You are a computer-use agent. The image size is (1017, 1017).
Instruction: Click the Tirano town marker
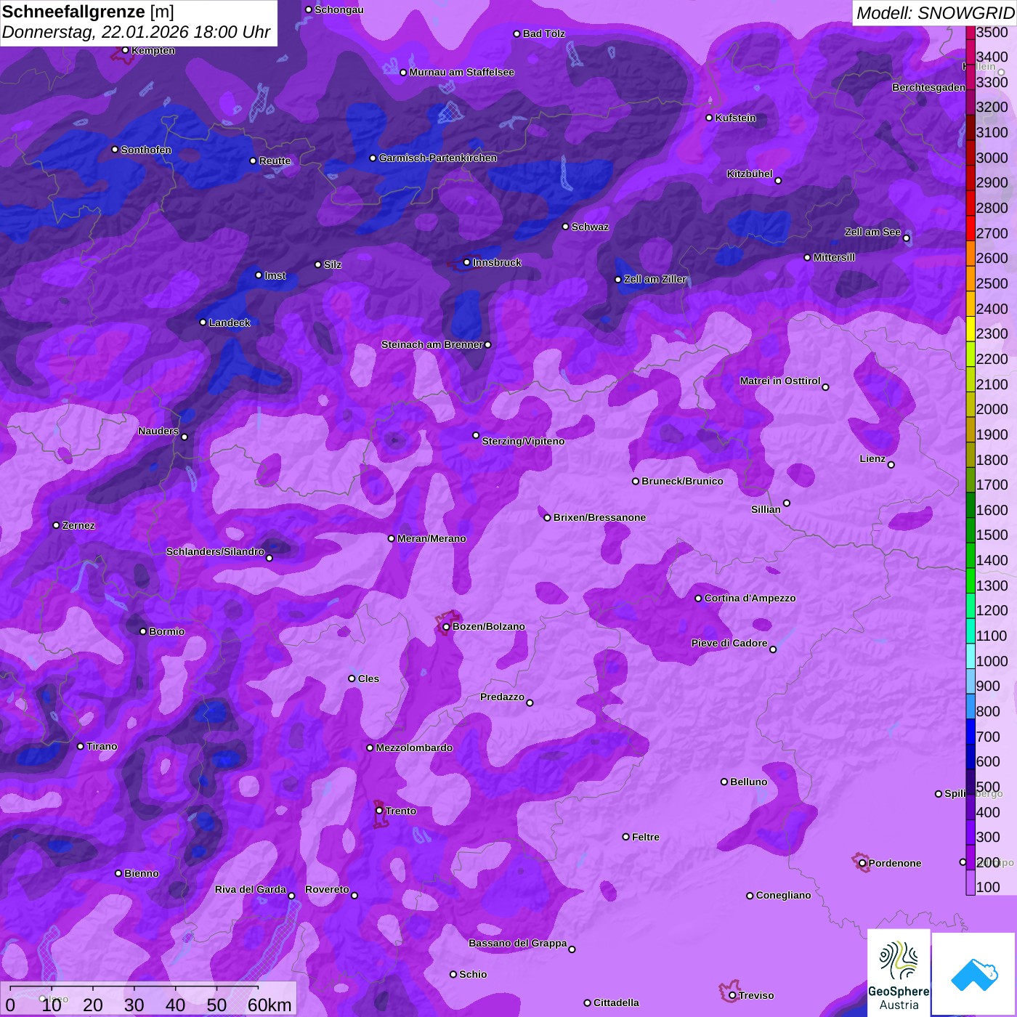81,746
